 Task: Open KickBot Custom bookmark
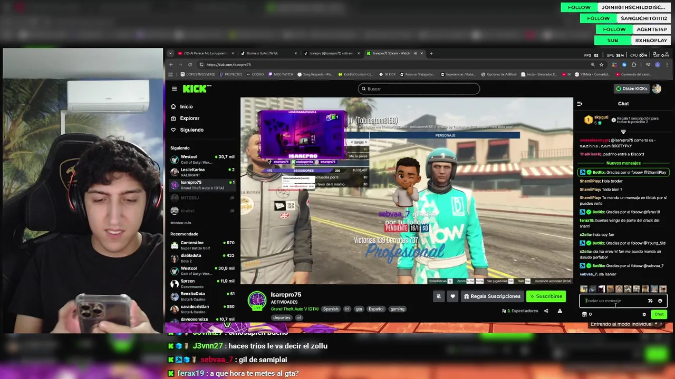pyautogui.click(x=356, y=74)
